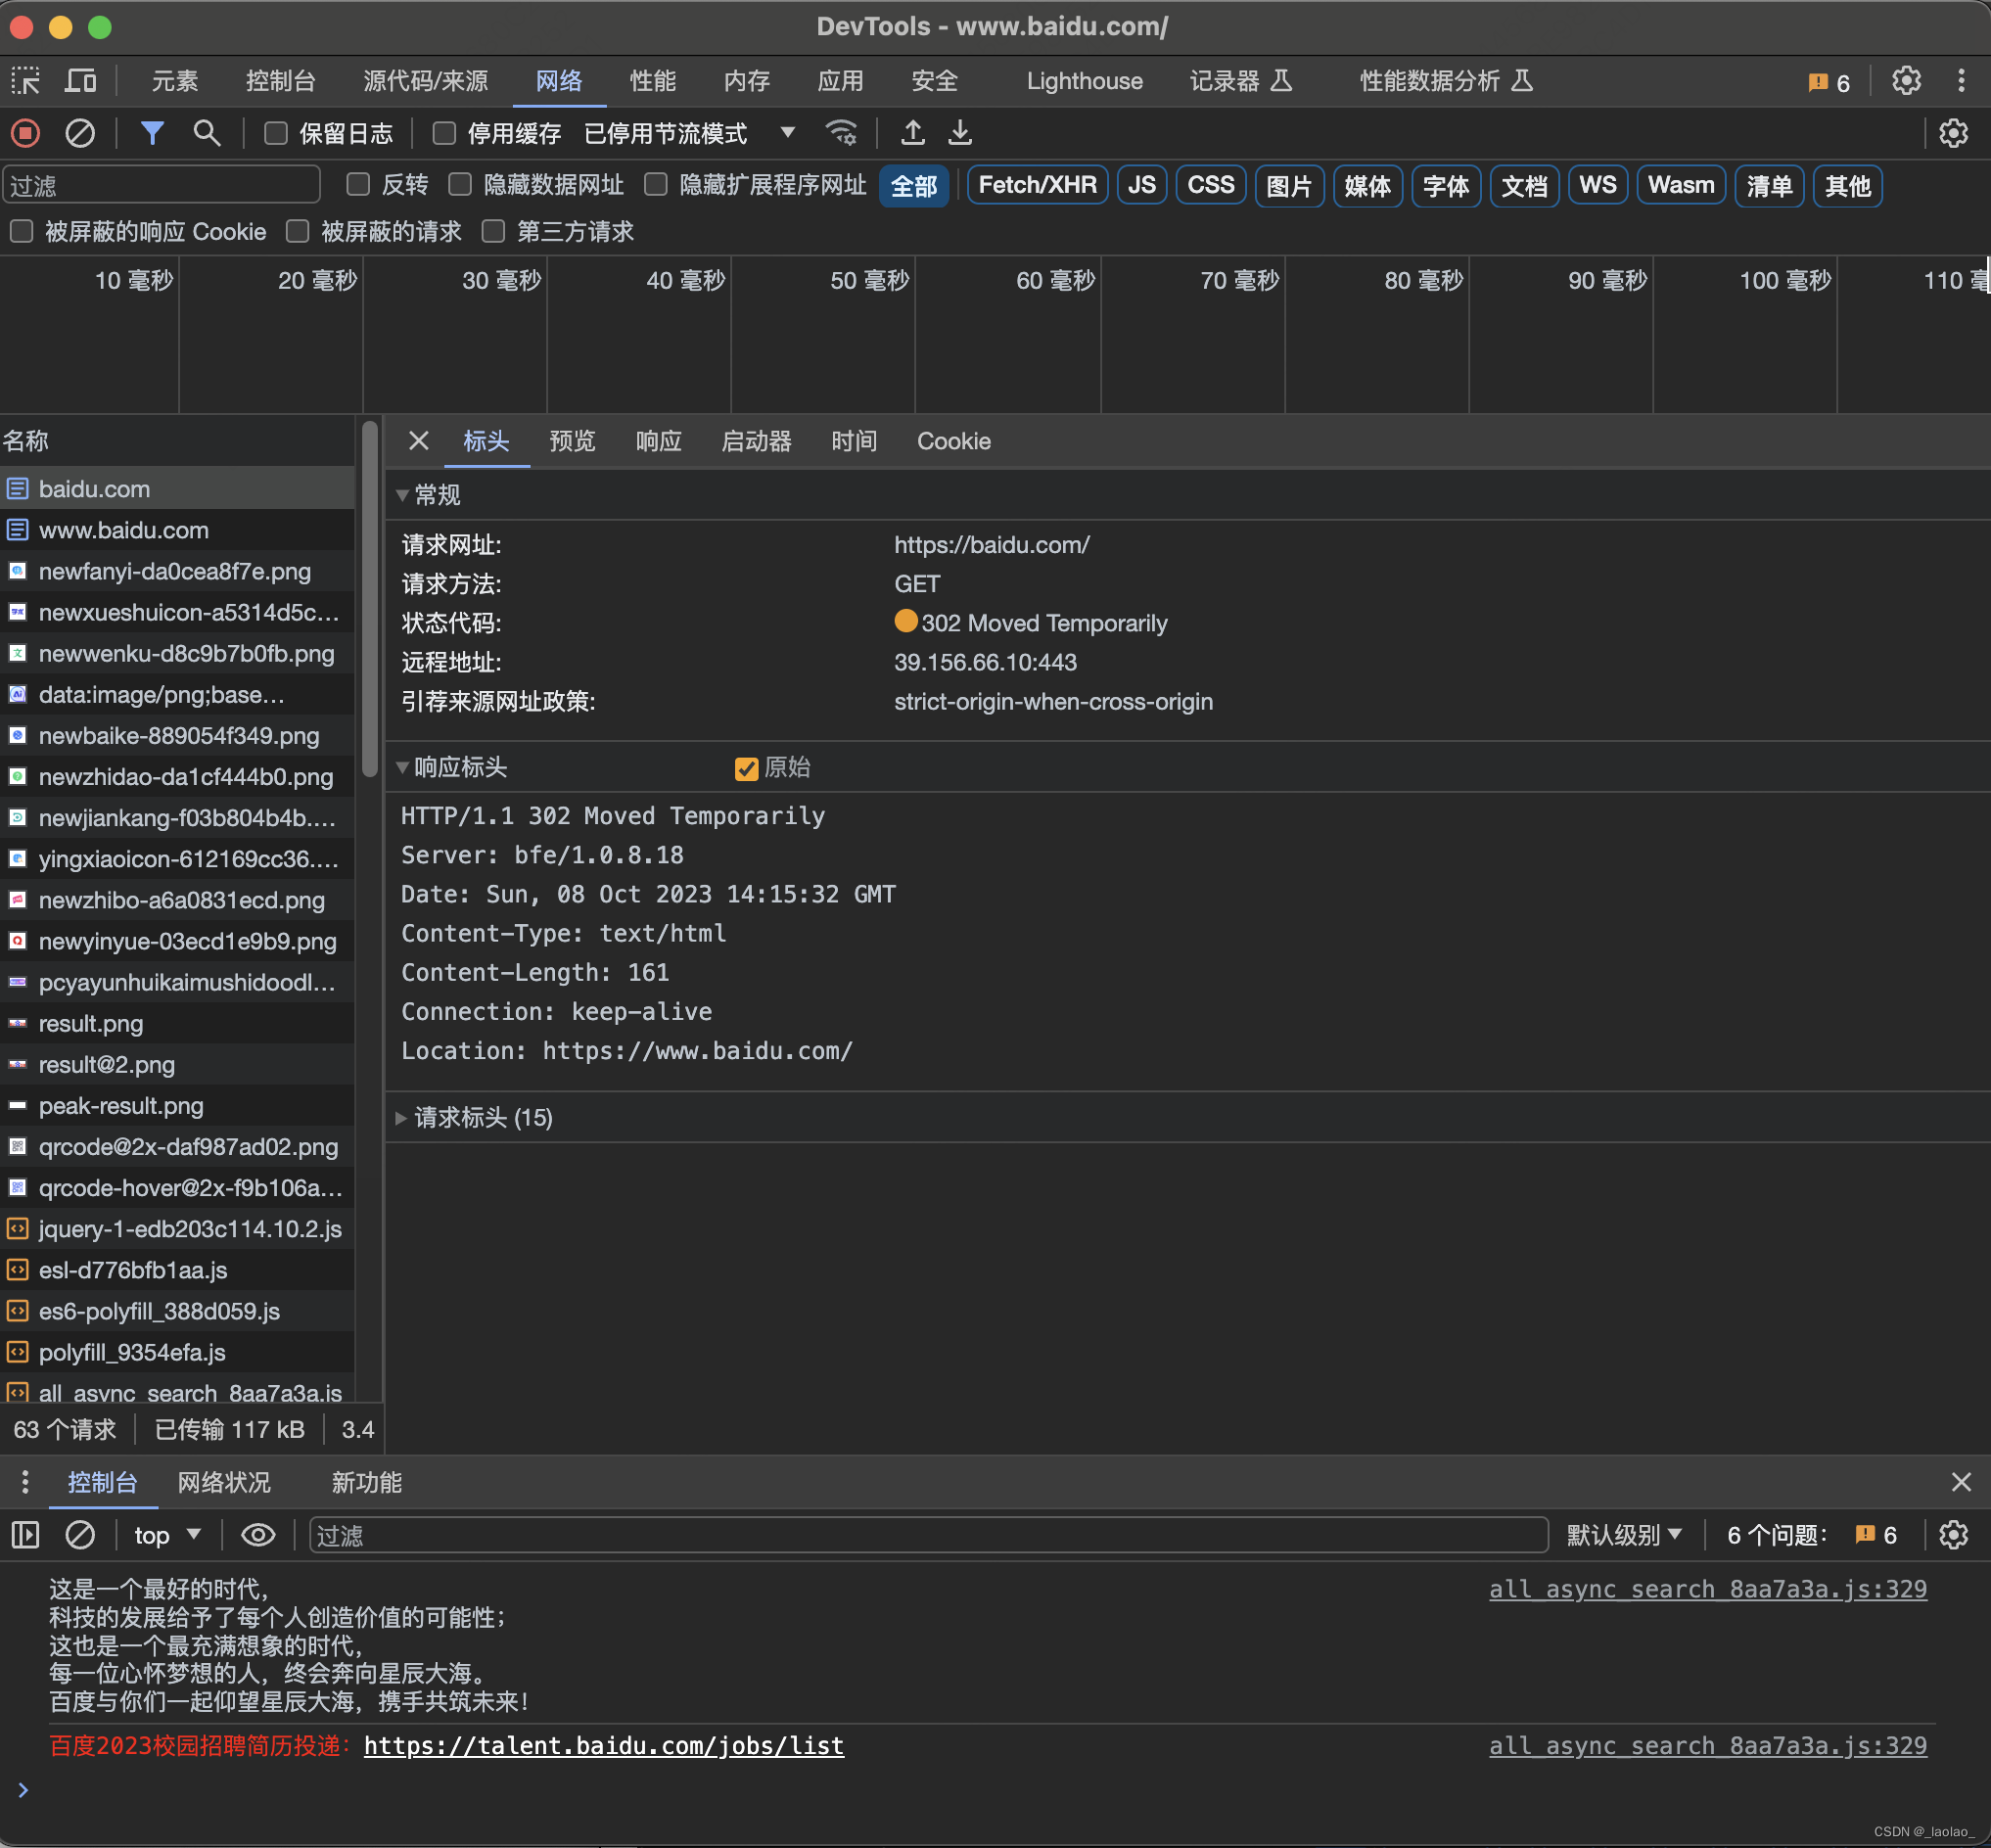Open network conditions wifi icon
Screen dimensions: 1991x1848
(x=842, y=133)
